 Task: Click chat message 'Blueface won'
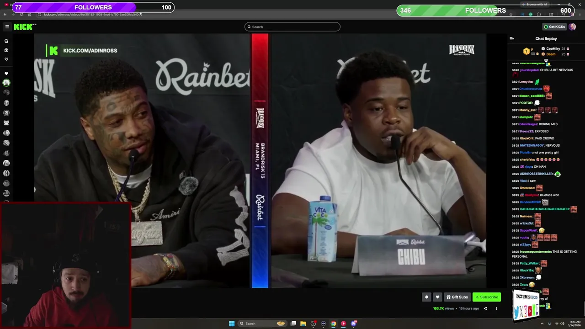tap(549, 195)
